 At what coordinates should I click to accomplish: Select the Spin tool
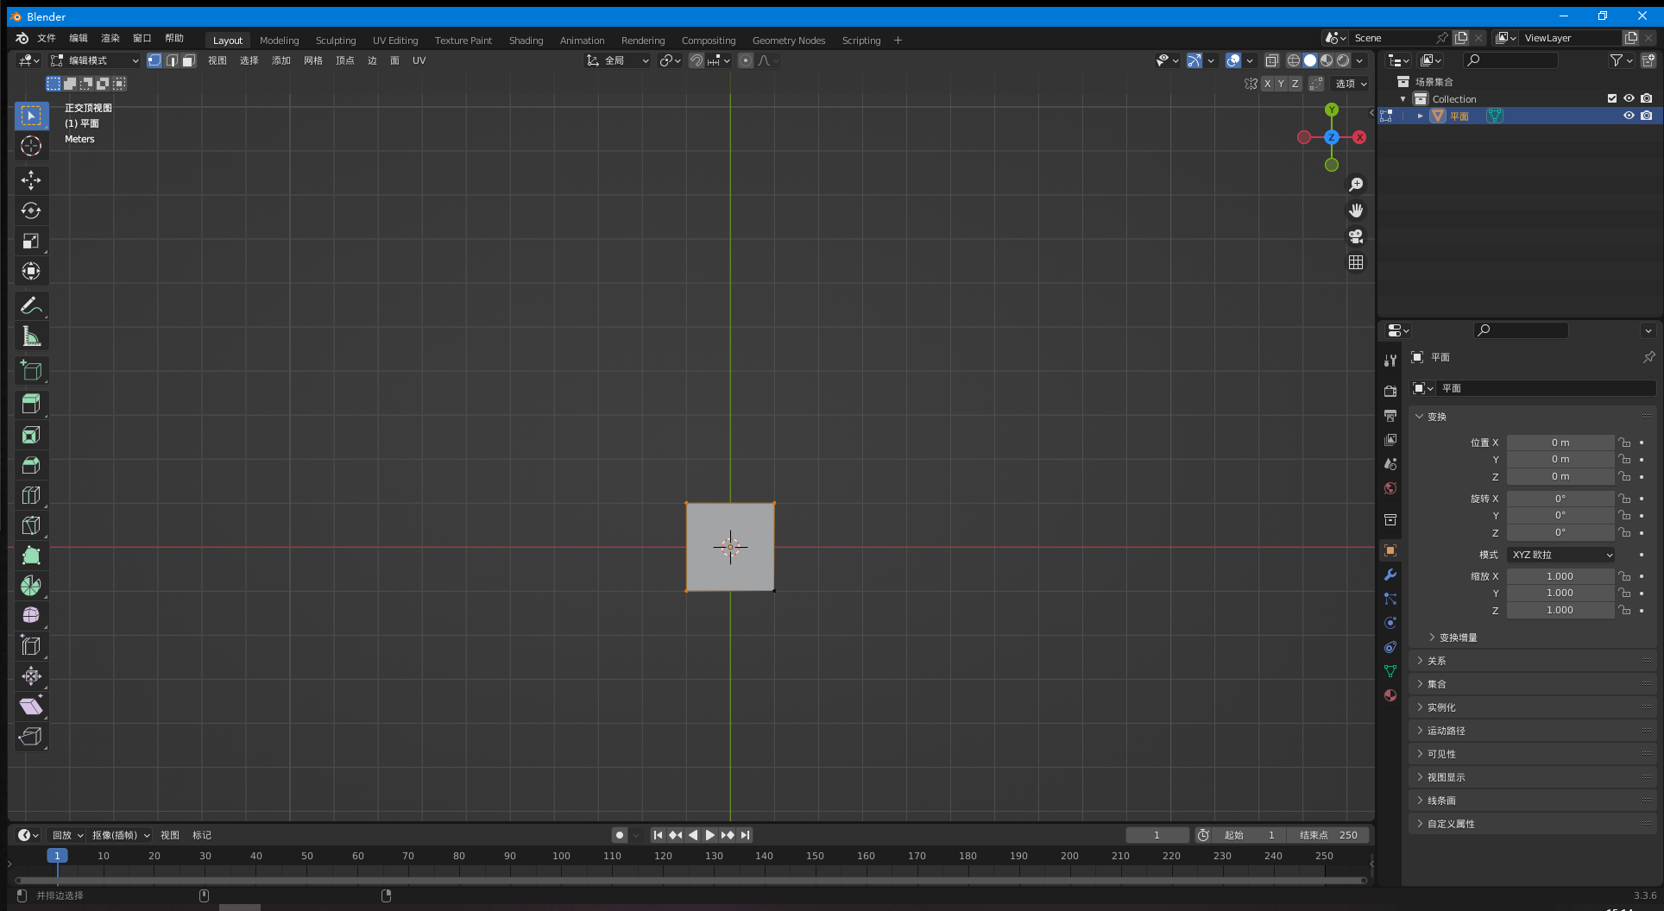tap(31, 586)
